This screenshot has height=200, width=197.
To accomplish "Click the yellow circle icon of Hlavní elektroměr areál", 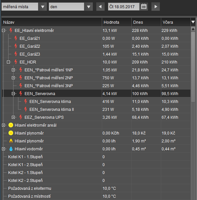I will click(x=11, y=125).
